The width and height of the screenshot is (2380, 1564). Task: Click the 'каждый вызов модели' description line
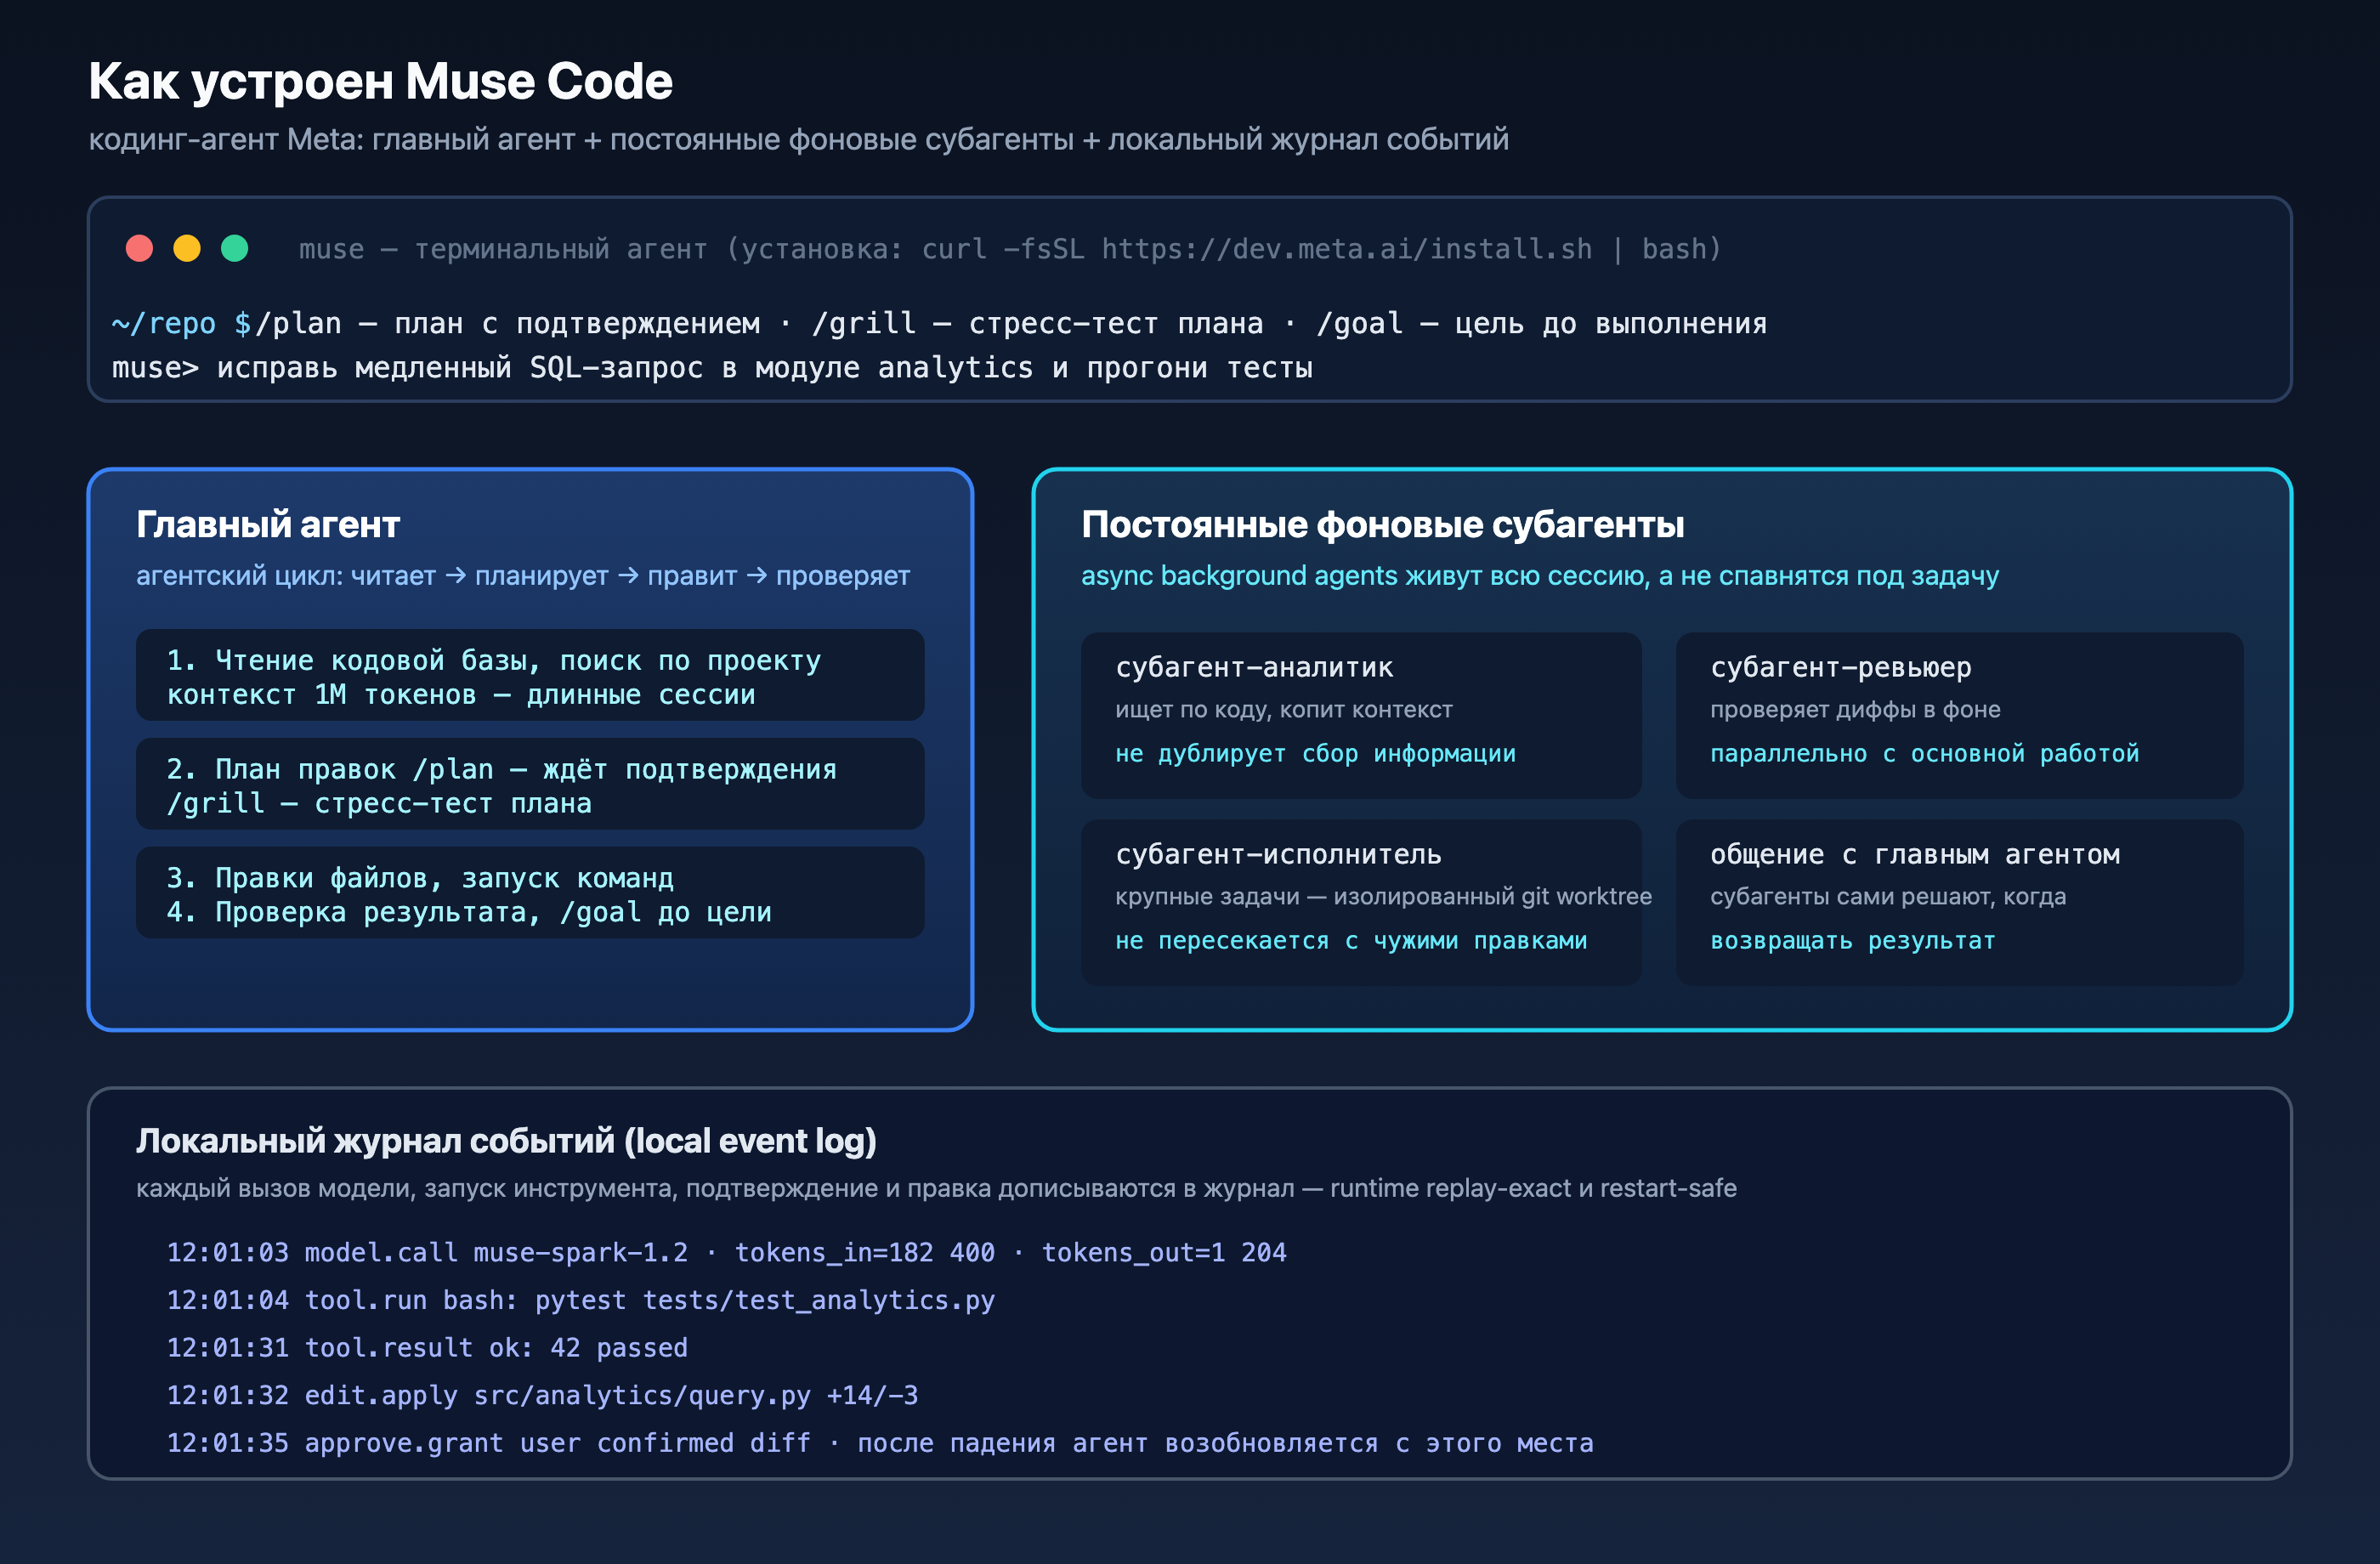coord(936,1188)
